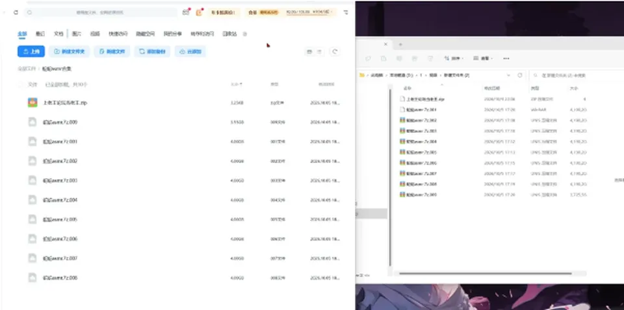Click the Explorer address bar refresh icon
The image size is (624, 310).
click(520, 75)
